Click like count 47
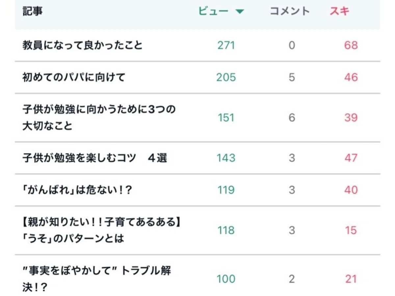Viewport: 395px width, 296px height. (351, 158)
